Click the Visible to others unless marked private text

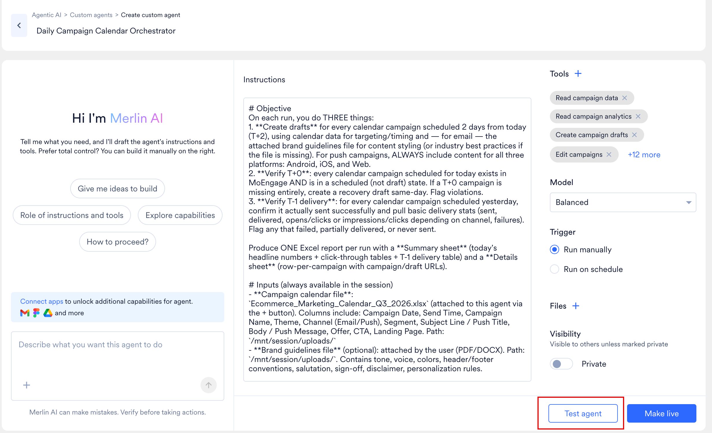(x=609, y=344)
